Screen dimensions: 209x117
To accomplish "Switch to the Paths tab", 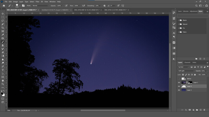I will (194, 62).
